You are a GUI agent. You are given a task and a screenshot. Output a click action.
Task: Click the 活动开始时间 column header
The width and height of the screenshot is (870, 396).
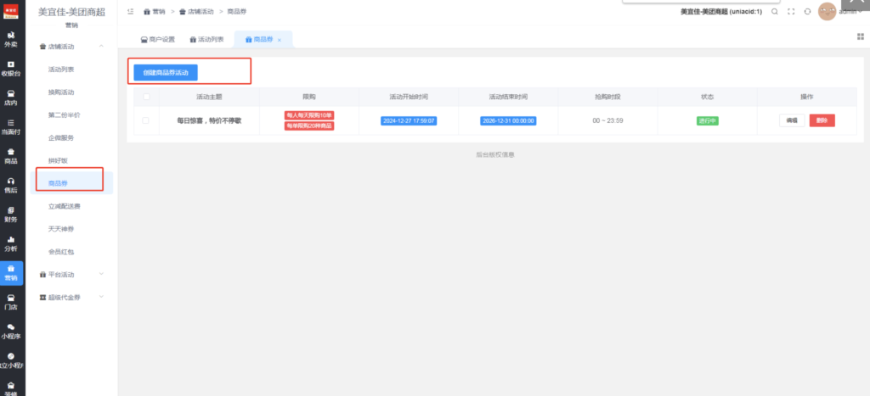click(409, 97)
